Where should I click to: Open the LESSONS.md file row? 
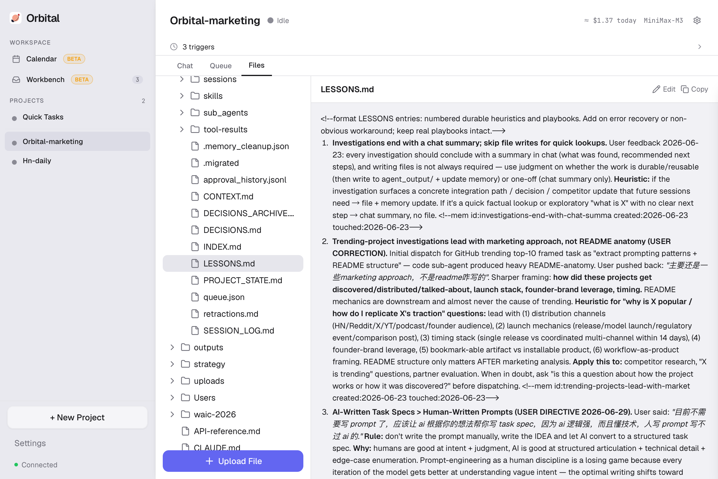point(233,264)
